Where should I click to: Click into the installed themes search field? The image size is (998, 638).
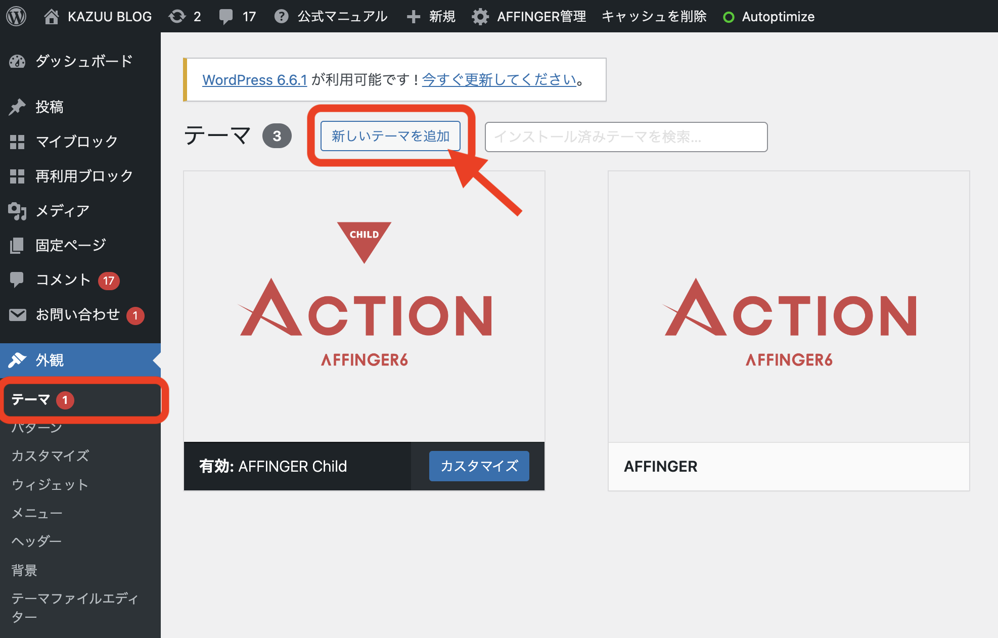coord(626,136)
